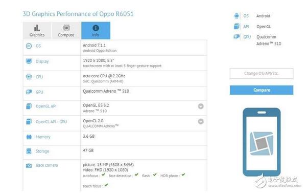The width and height of the screenshot is (308, 195).
Task: Click the OpenGL value in sidebar
Action: coord(264,27)
